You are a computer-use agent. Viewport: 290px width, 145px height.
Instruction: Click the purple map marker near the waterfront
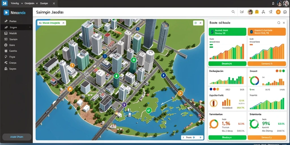point(124,105)
